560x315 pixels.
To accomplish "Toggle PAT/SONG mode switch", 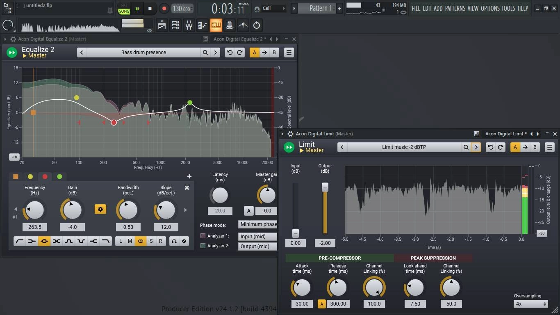I will click(x=124, y=9).
